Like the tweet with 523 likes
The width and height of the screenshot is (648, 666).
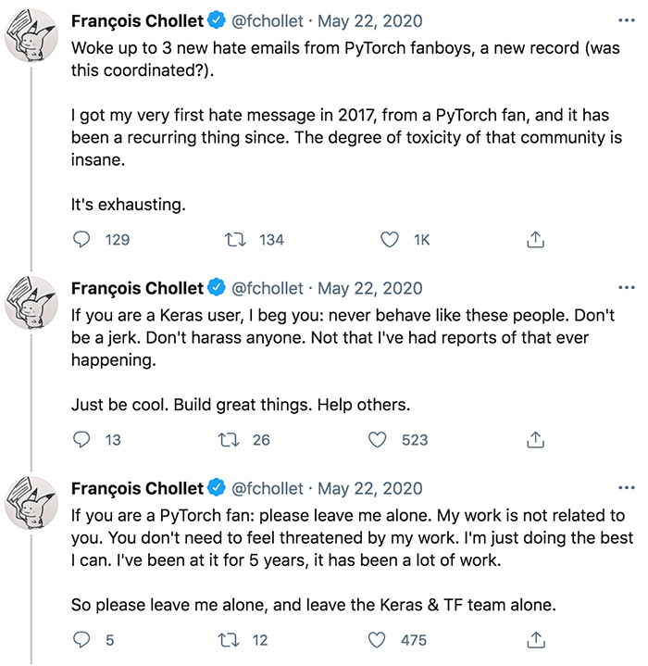[x=378, y=440]
